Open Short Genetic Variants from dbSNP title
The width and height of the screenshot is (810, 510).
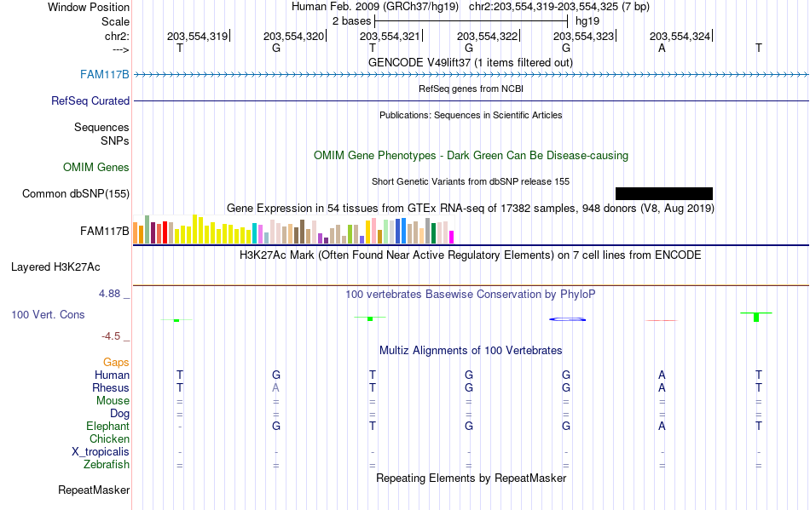(x=471, y=181)
